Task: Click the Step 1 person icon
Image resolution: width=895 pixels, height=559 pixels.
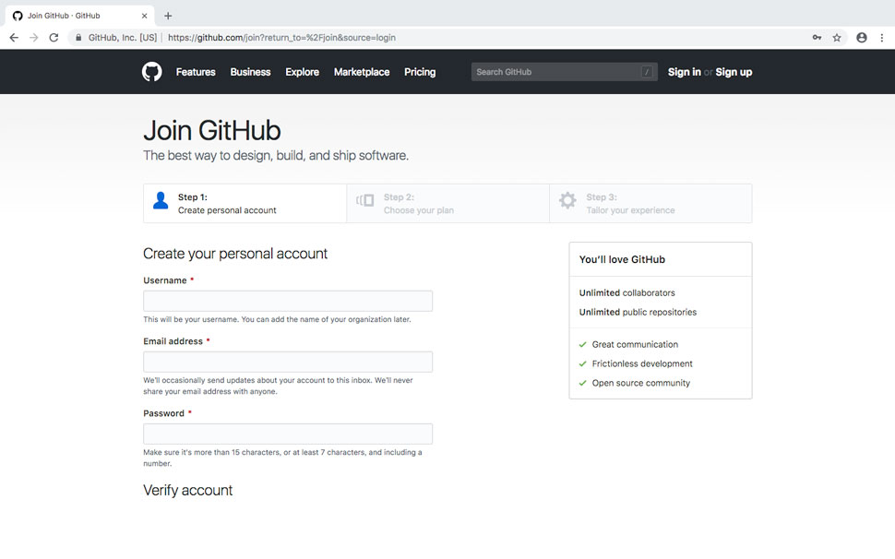Action: (161, 201)
